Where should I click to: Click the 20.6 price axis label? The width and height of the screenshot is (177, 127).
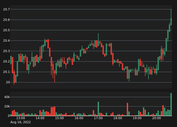6,20
